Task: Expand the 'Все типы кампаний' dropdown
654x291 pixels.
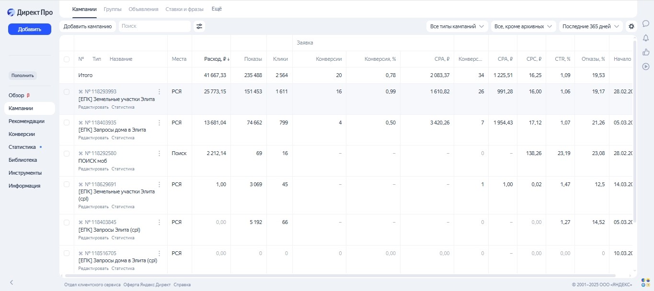Action: pos(457,26)
